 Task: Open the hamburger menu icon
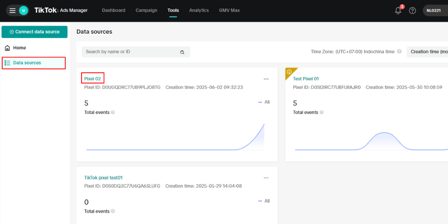(x=13, y=11)
